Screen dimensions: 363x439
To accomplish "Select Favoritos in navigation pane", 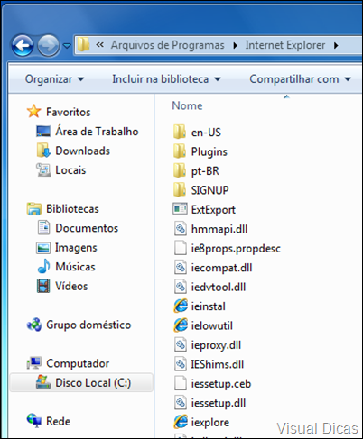I will coord(69,112).
